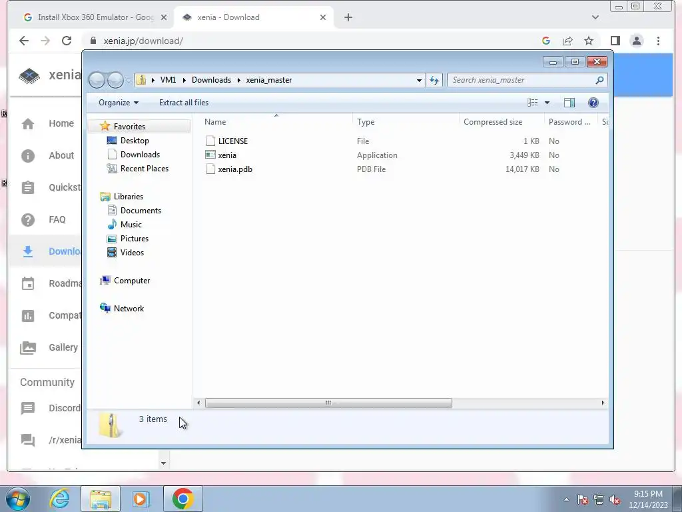Click xenia_master in the breadcrumb
The width and height of the screenshot is (682, 512).
[269, 80]
